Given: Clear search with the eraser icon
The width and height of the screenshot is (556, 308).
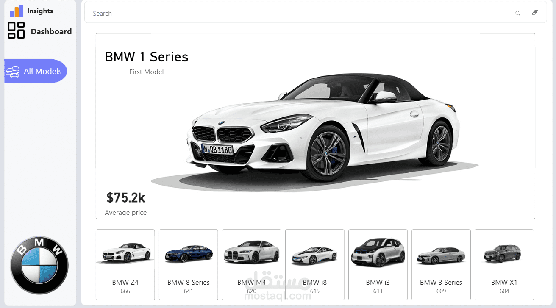Looking at the screenshot, I should click(534, 13).
